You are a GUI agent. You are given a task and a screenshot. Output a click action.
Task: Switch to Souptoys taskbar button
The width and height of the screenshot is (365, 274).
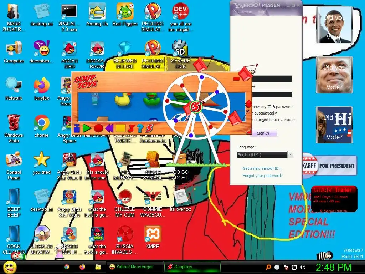click(x=192, y=267)
